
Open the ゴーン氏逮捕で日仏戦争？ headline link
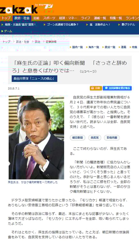(x=62, y=24)
